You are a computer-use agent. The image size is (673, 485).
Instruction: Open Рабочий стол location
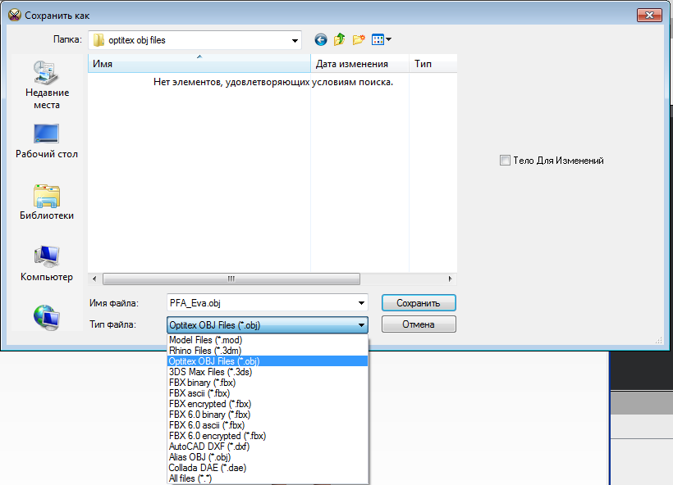coord(47,142)
